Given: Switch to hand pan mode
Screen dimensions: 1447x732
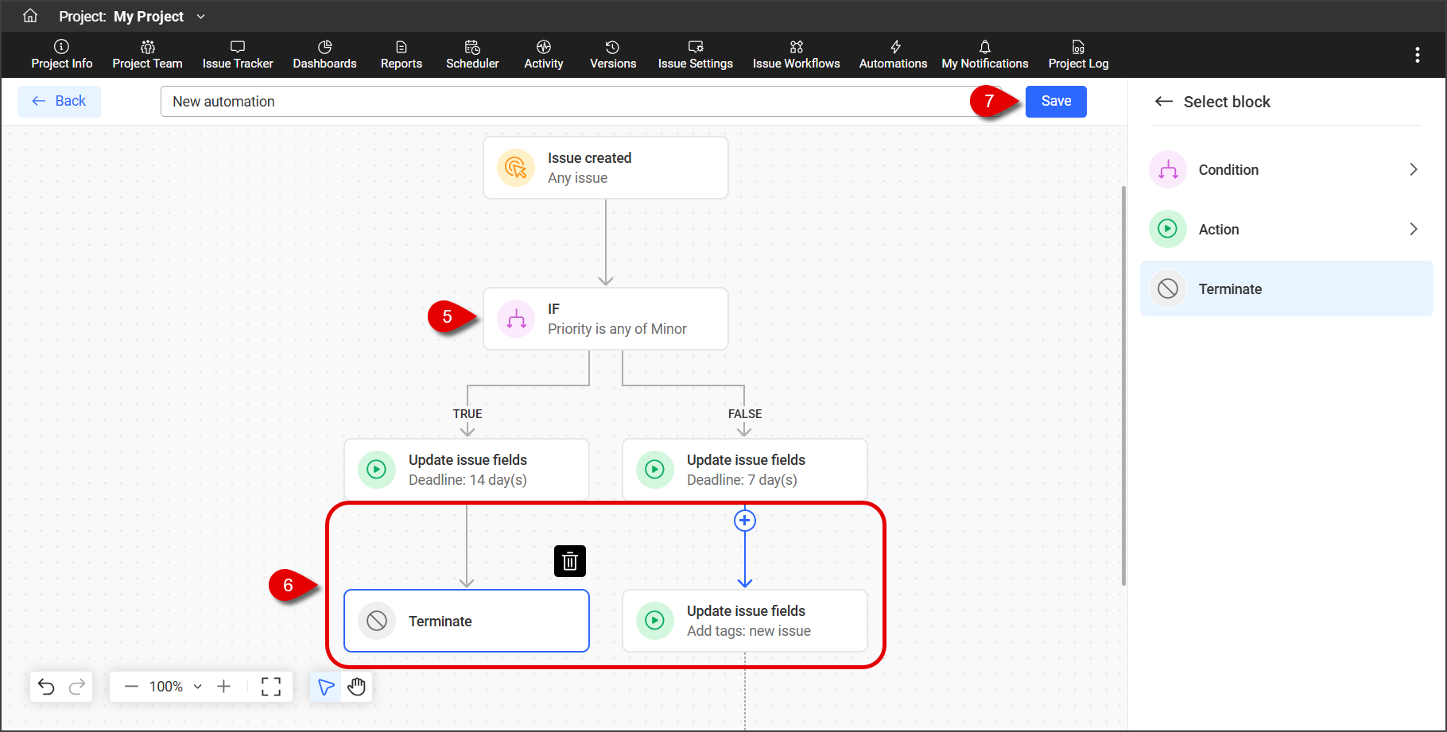Looking at the screenshot, I should point(357,687).
